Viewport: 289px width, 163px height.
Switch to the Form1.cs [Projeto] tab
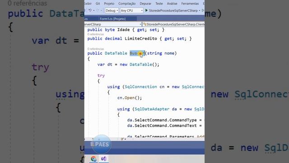[x=112, y=19]
